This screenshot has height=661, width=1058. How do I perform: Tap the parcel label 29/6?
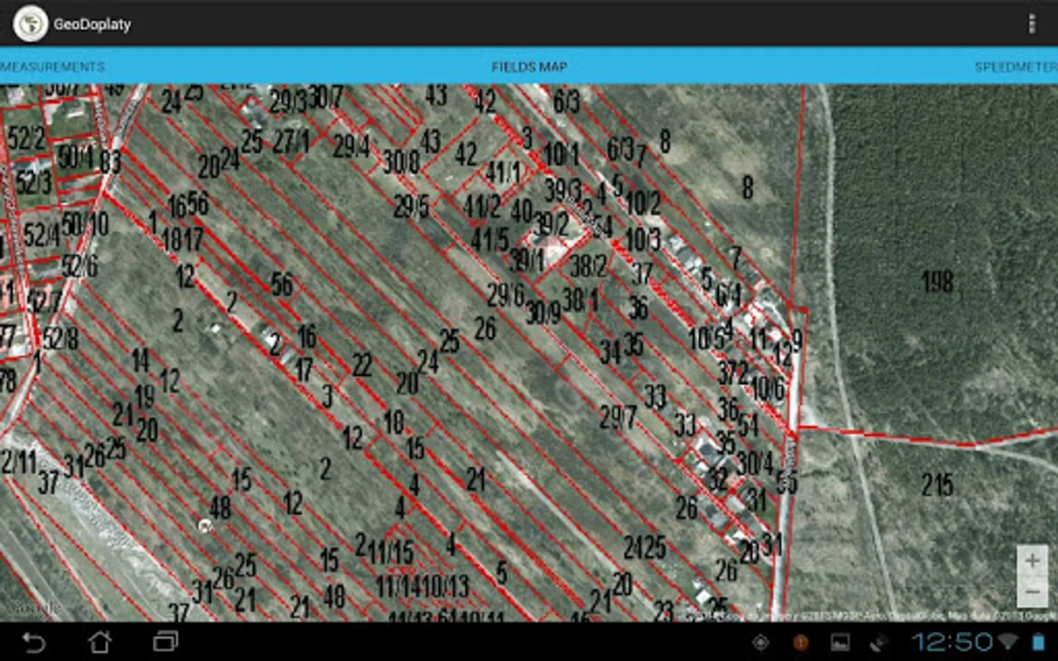(x=506, y=295)
